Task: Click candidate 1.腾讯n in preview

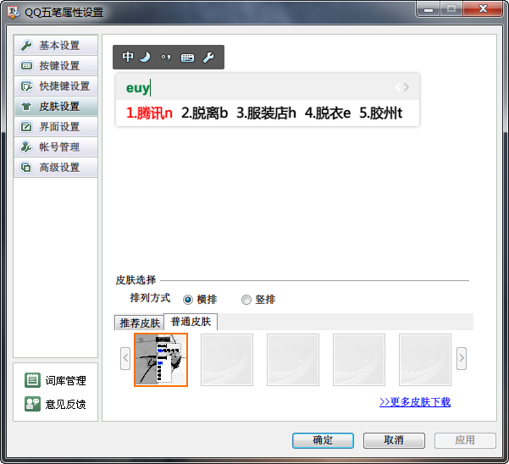Action: [x=149, y=113]
